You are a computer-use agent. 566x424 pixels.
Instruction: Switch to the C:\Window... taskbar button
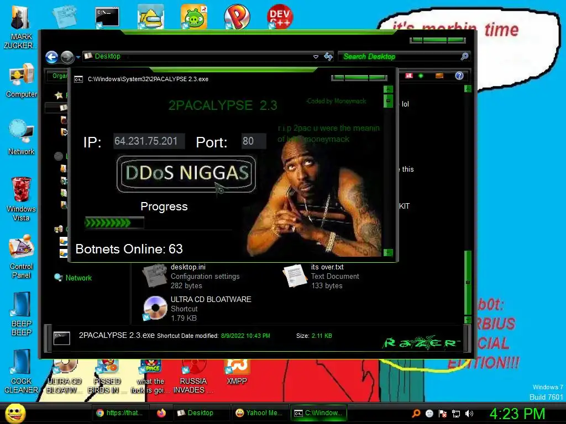coord(318,413)
